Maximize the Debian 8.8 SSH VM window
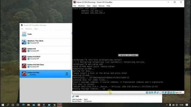Screen dimensions: 191x107 click(175, 2)
